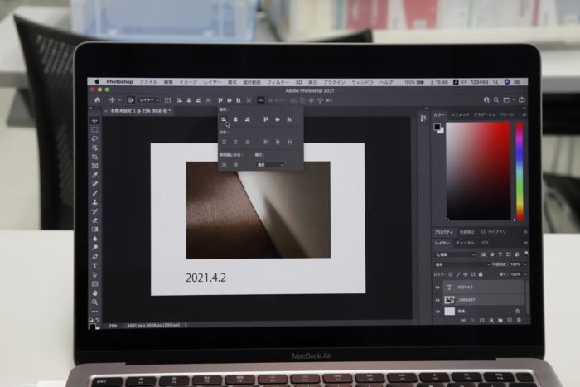Select the Move tool in the toolbar
Viewport: 580px width, 387px height.
pyautogui.click(x=94, y=121)
